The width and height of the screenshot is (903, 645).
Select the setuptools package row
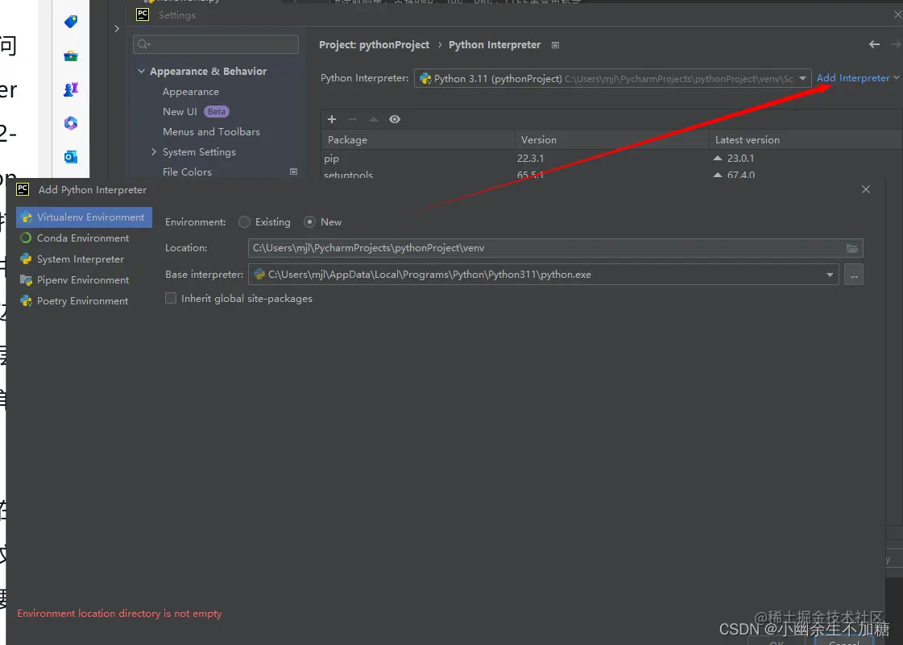click(x=611, y=174)
